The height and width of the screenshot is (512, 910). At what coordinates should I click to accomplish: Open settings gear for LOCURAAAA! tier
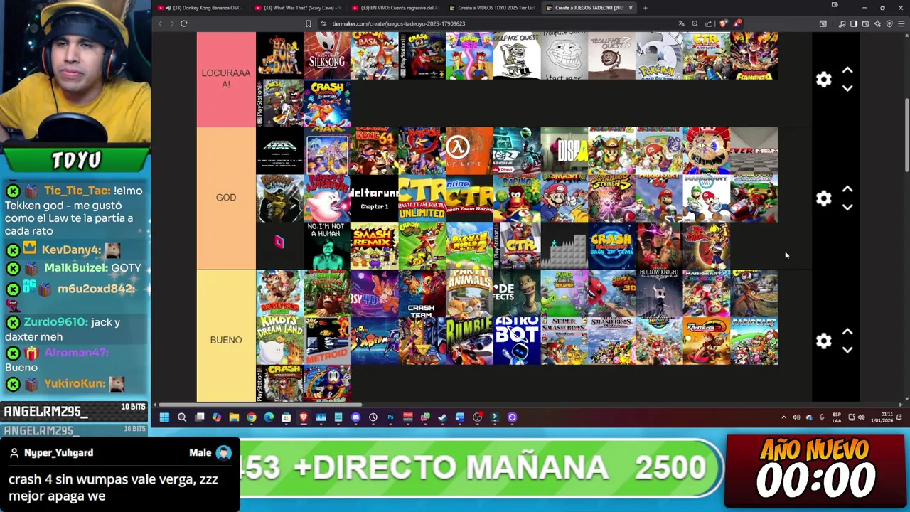pyautogui.click(x=823, y=80)
